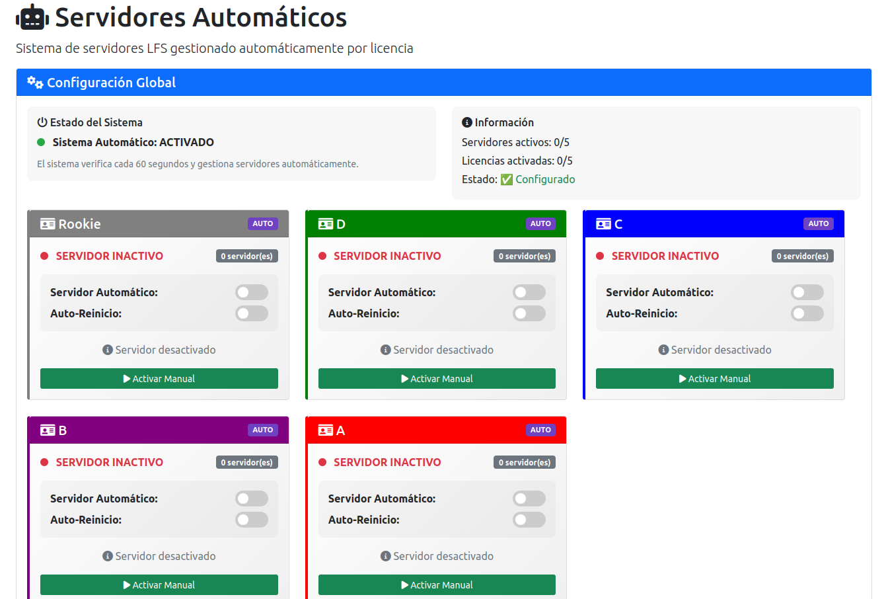
Task: Click the license card icon on A header
Action: coord(326,430)
